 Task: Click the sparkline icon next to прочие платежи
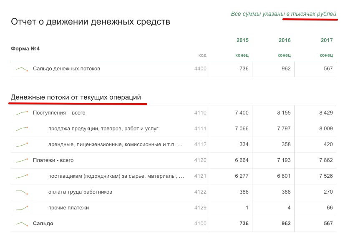pyautogui.click(x=22, y=208)
